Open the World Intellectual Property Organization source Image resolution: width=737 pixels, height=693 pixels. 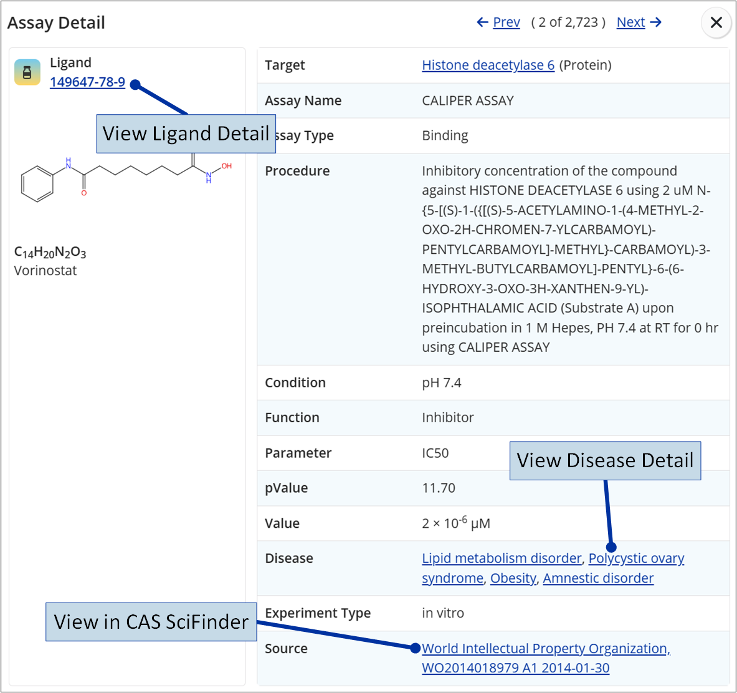click(545, 649)
